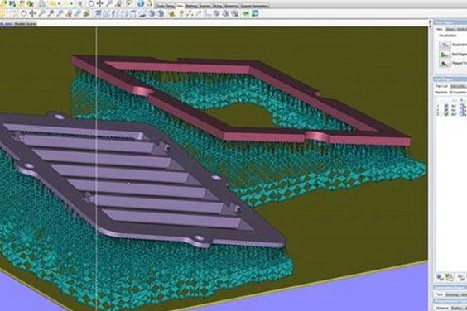This screenshot has height=311, width=467.
Task: Select the first magnifier Zoom icon in the second toolbar row
Action: coord(41,13)
